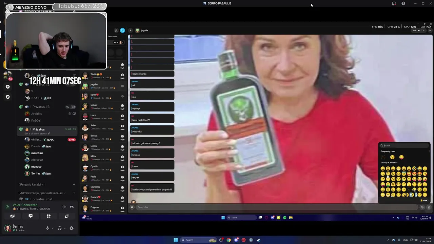
Task: Reply with camera to Bonce
Action: (x=122, y=137)
